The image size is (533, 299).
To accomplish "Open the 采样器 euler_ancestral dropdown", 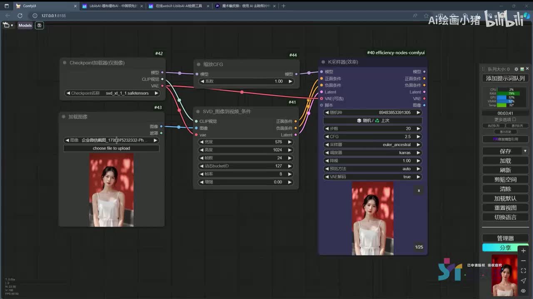I will [x=373, y=145].
